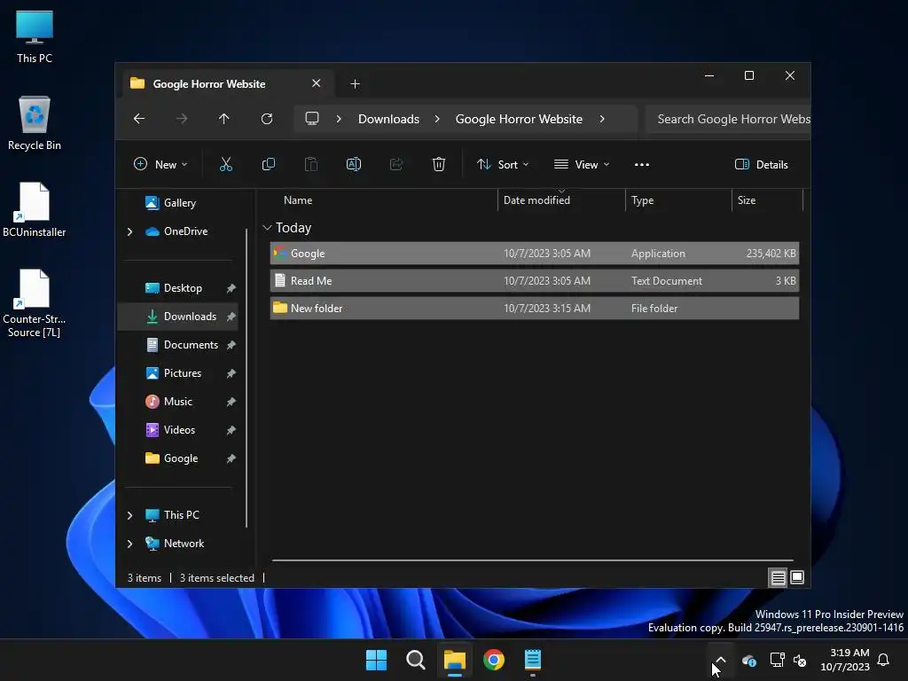Expand This PC in navigation pane
908x681 pixels.
click(x=129, y=515)
